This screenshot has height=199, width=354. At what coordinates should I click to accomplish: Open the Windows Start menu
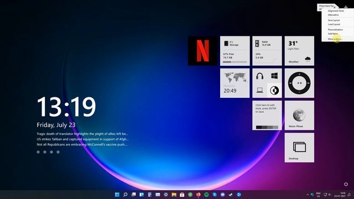(117, 195)
